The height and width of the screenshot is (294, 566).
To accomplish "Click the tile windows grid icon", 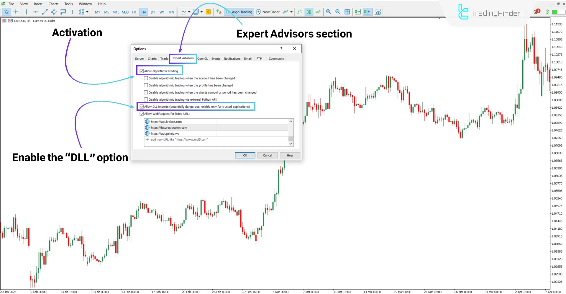I will tap(347, 12).
